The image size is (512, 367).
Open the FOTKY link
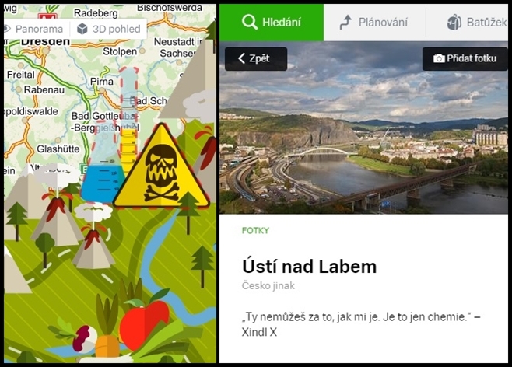pos(255,231)
